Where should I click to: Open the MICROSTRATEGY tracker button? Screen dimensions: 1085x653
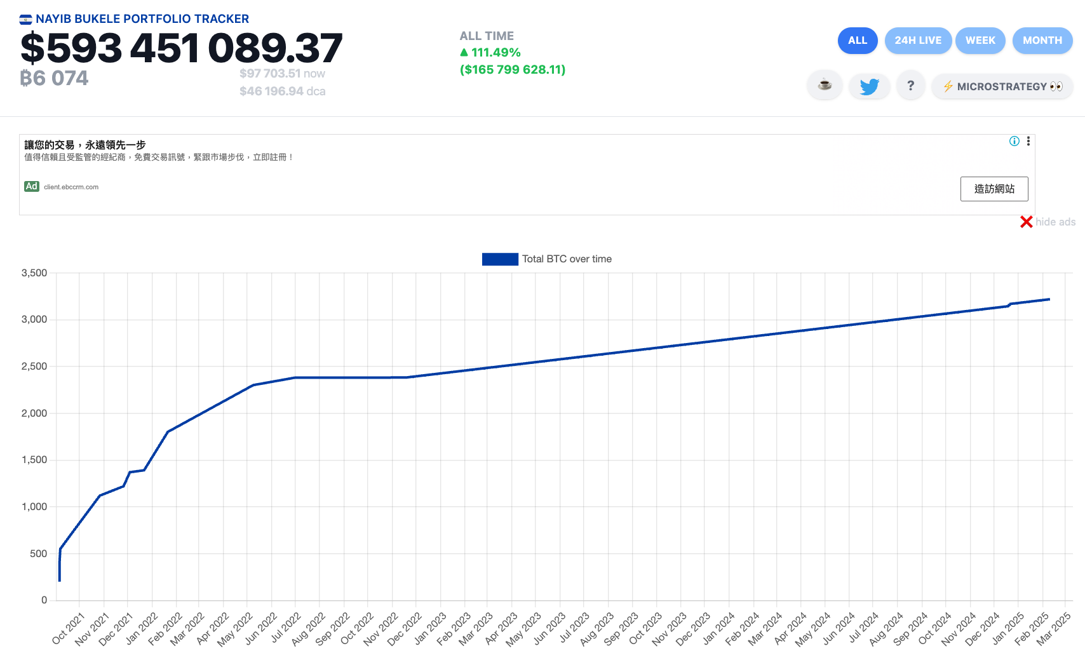tap(1002, 86)
